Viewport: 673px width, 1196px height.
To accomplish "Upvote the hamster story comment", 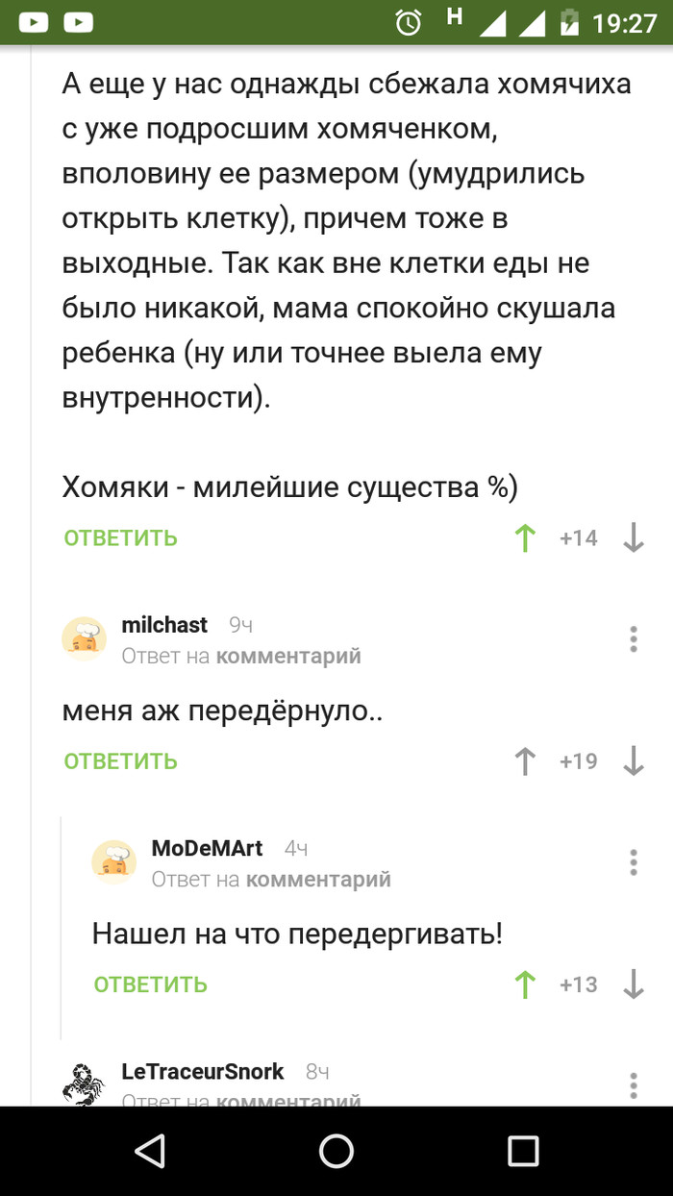I will (524, 538).
